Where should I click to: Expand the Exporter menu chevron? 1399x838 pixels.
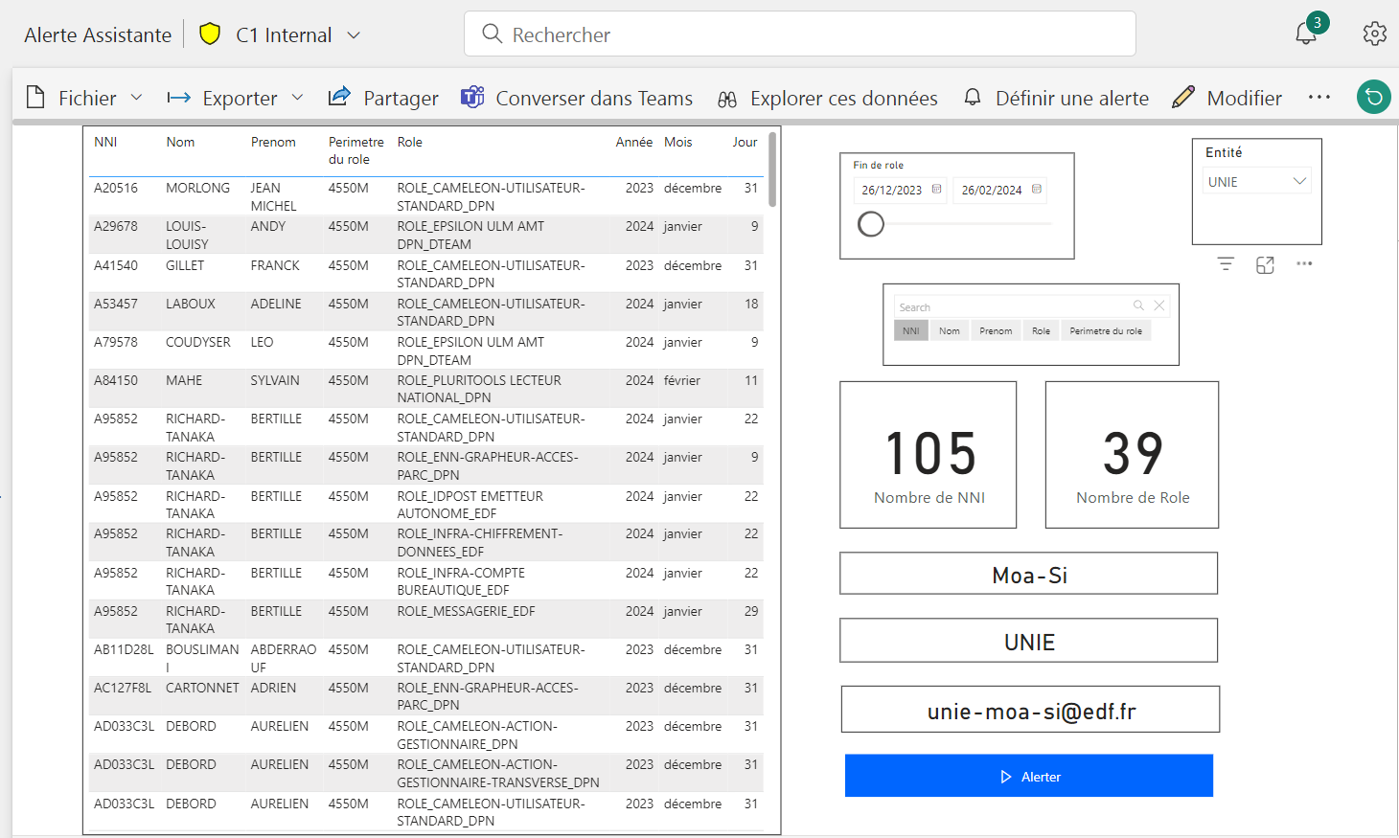297,97
